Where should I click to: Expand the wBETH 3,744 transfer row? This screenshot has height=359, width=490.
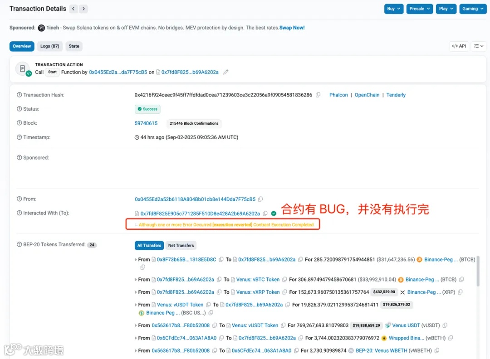pyautogui.click(x=136, y=338)
